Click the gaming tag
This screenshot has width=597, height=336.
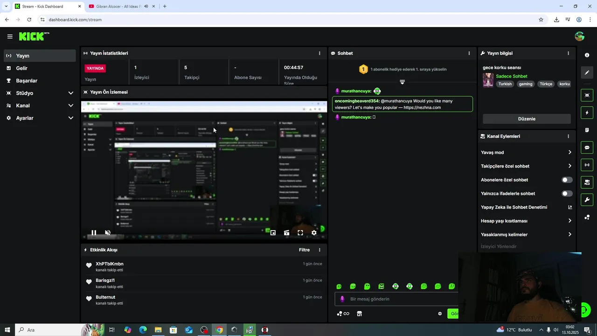coord(526,84)
